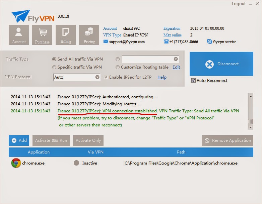262x204 pixels.
Task: Click the support email envelope icon
Action: point(106,41)
